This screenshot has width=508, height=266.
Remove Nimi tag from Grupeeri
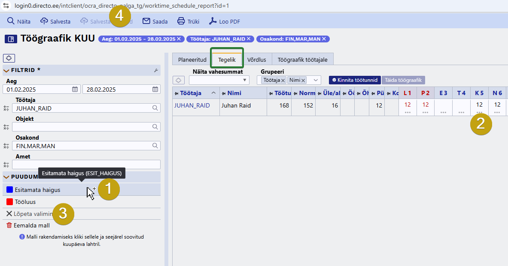(x=303, y=80)
